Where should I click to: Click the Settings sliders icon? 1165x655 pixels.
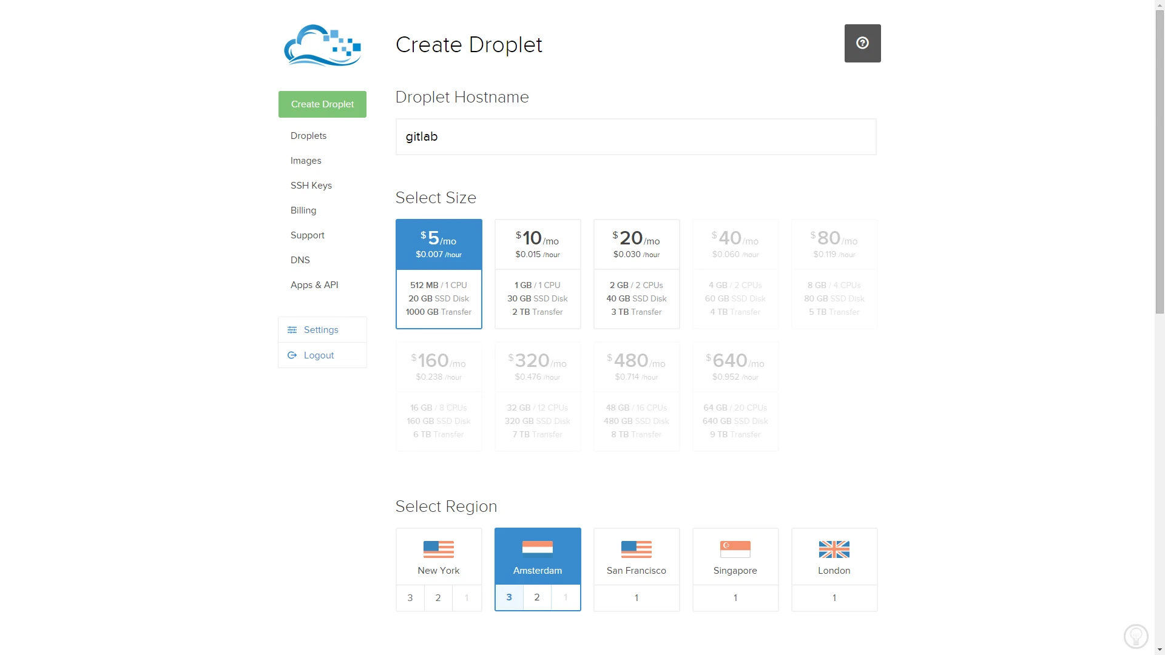[292, 330]
